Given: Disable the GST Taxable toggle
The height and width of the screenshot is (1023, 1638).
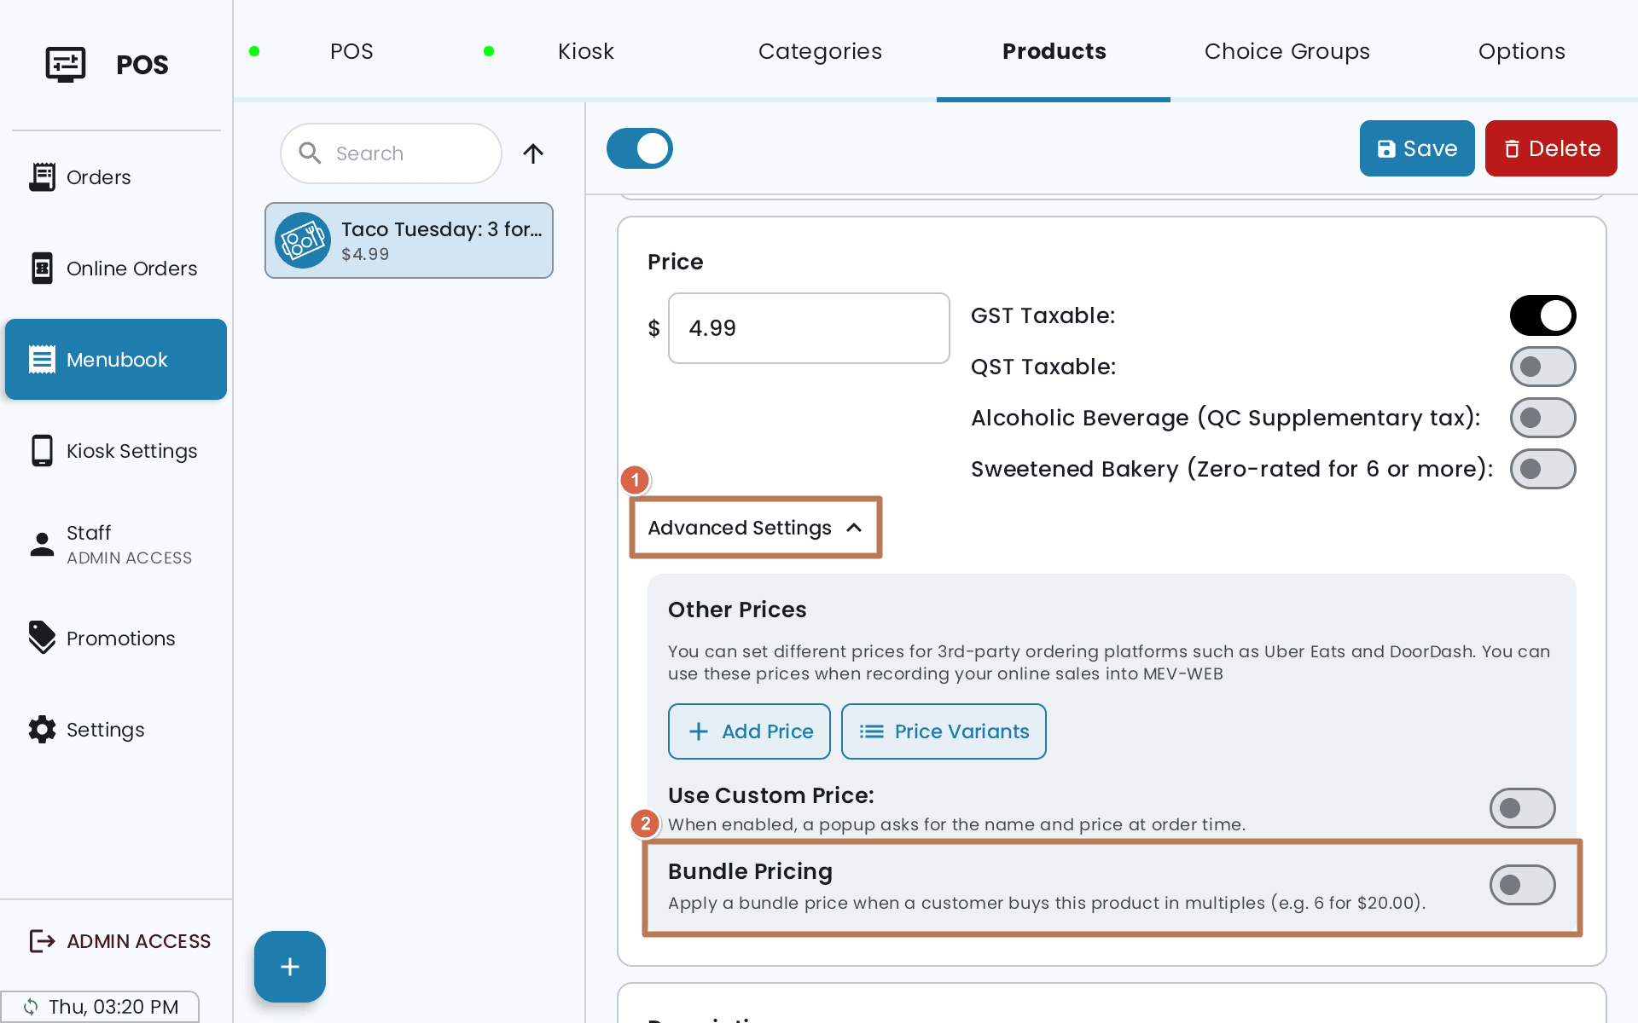Looking at the screenshot, I should coord(1542,315).
